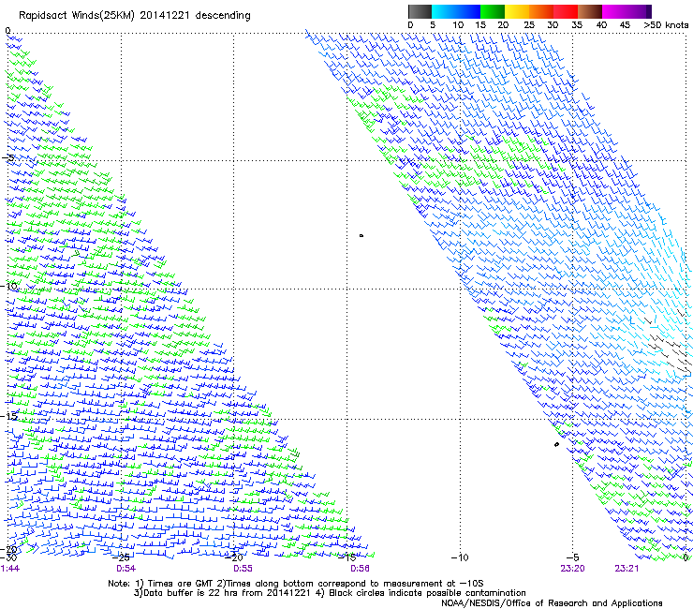Click the title 'Rapidsact Winds(25KM) 20141221 descending'
The width and height of the screenshot is (693, 609).
point(134,16)
